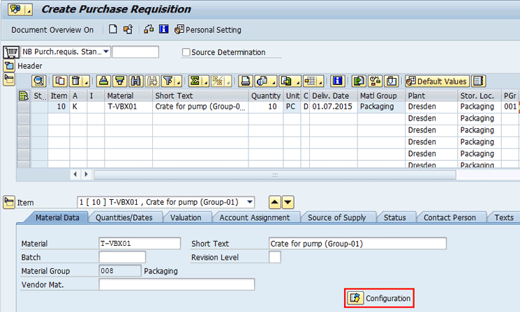Click the Create new document icon
The image size is (520, 312).
(x=113, y=30)
